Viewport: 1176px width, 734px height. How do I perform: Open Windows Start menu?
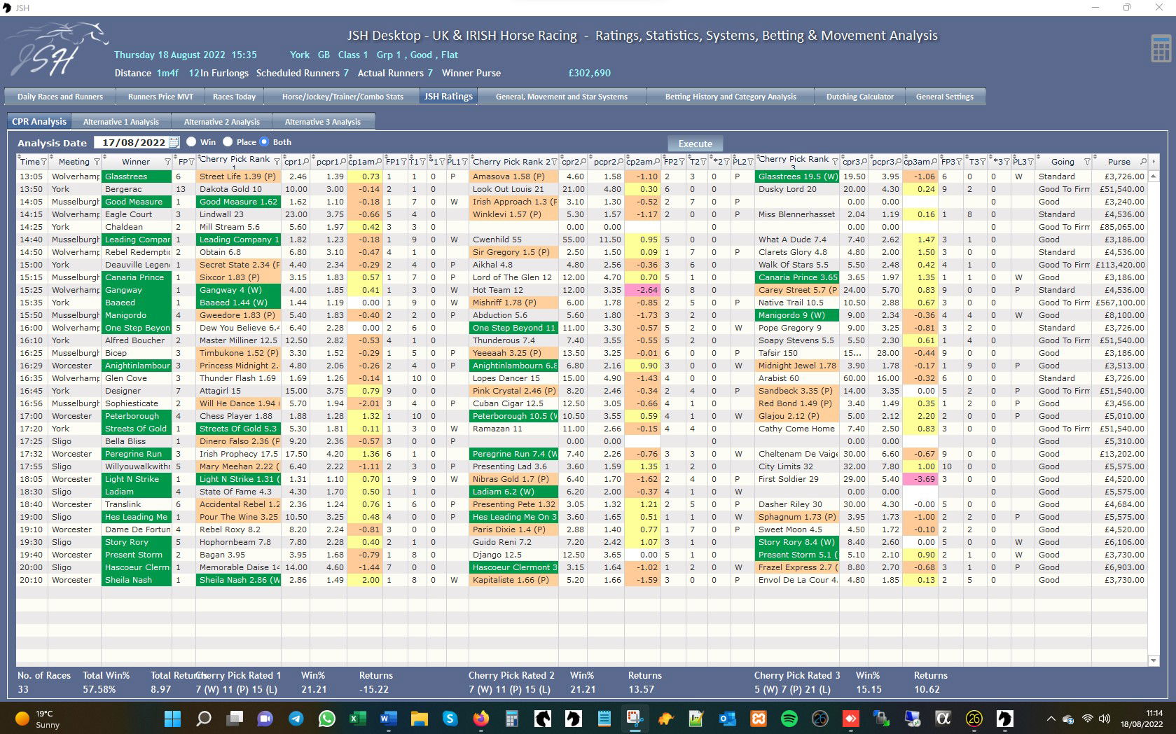(172, 719)
